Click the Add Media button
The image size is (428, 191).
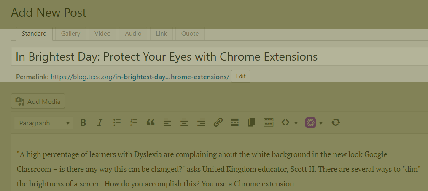click(x=38, y=101)
